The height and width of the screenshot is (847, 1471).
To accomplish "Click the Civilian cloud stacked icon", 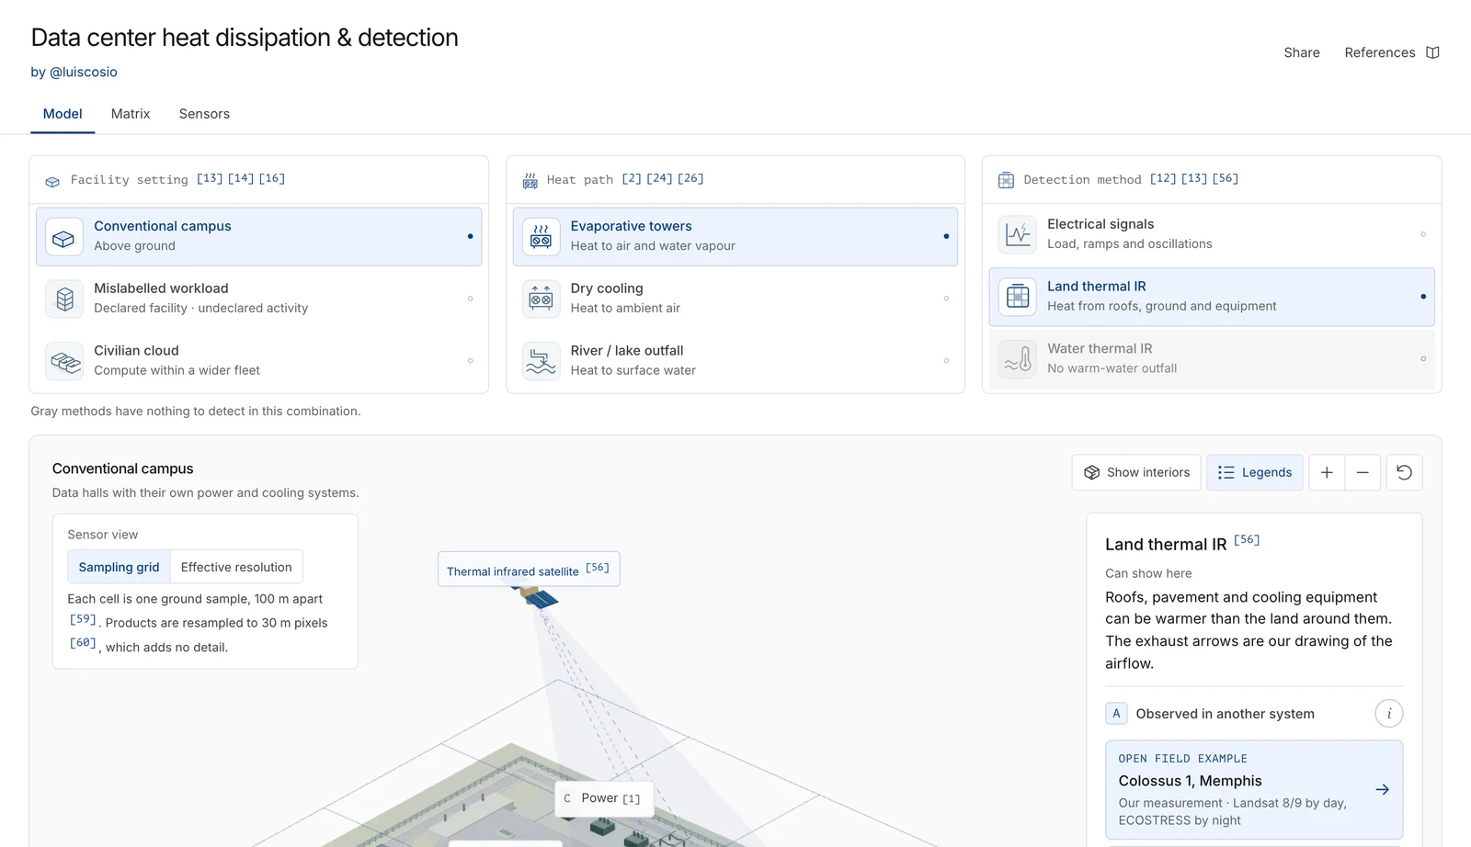I will tap(64, 361).
